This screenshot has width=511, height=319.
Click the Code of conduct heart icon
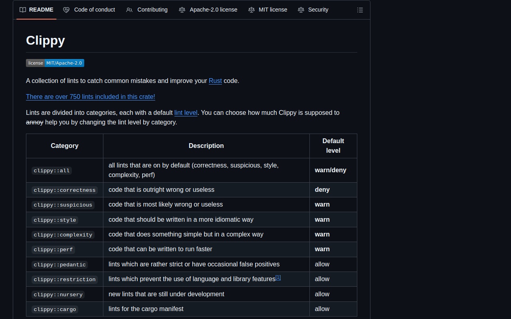66,10
